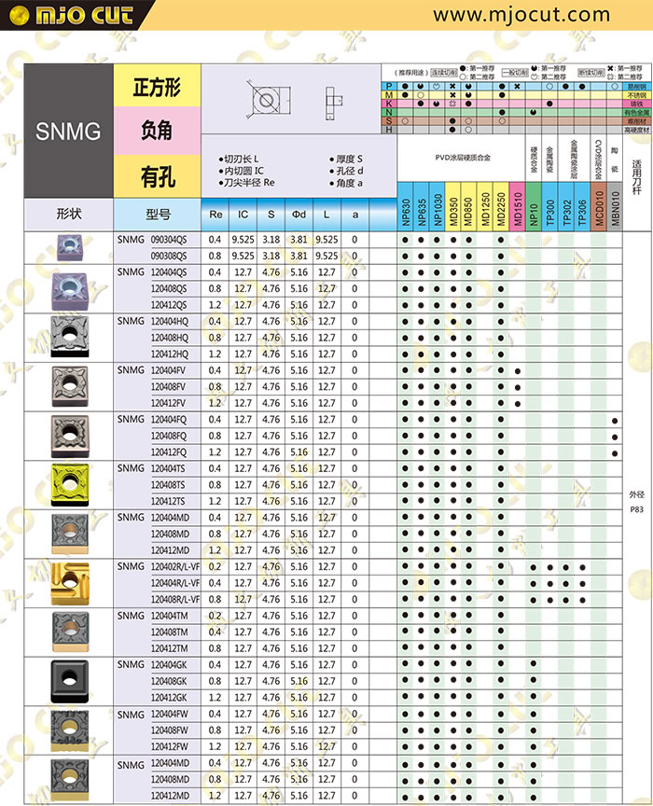
Task: Click the 切刃长 L legend entry
Action: (239, 159)
